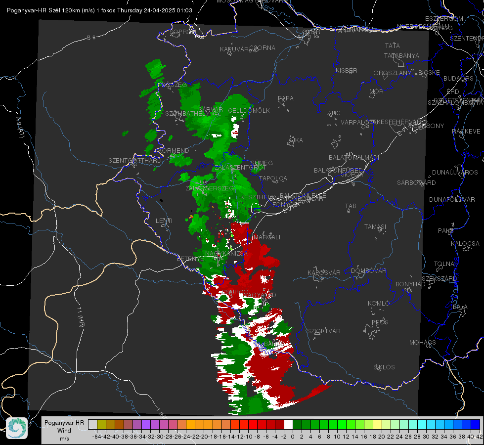Image resolution: width=484 pixels, height=445 pixels.
Task: Select the SZIGETVÁR label
Action: tap(324, 331)
